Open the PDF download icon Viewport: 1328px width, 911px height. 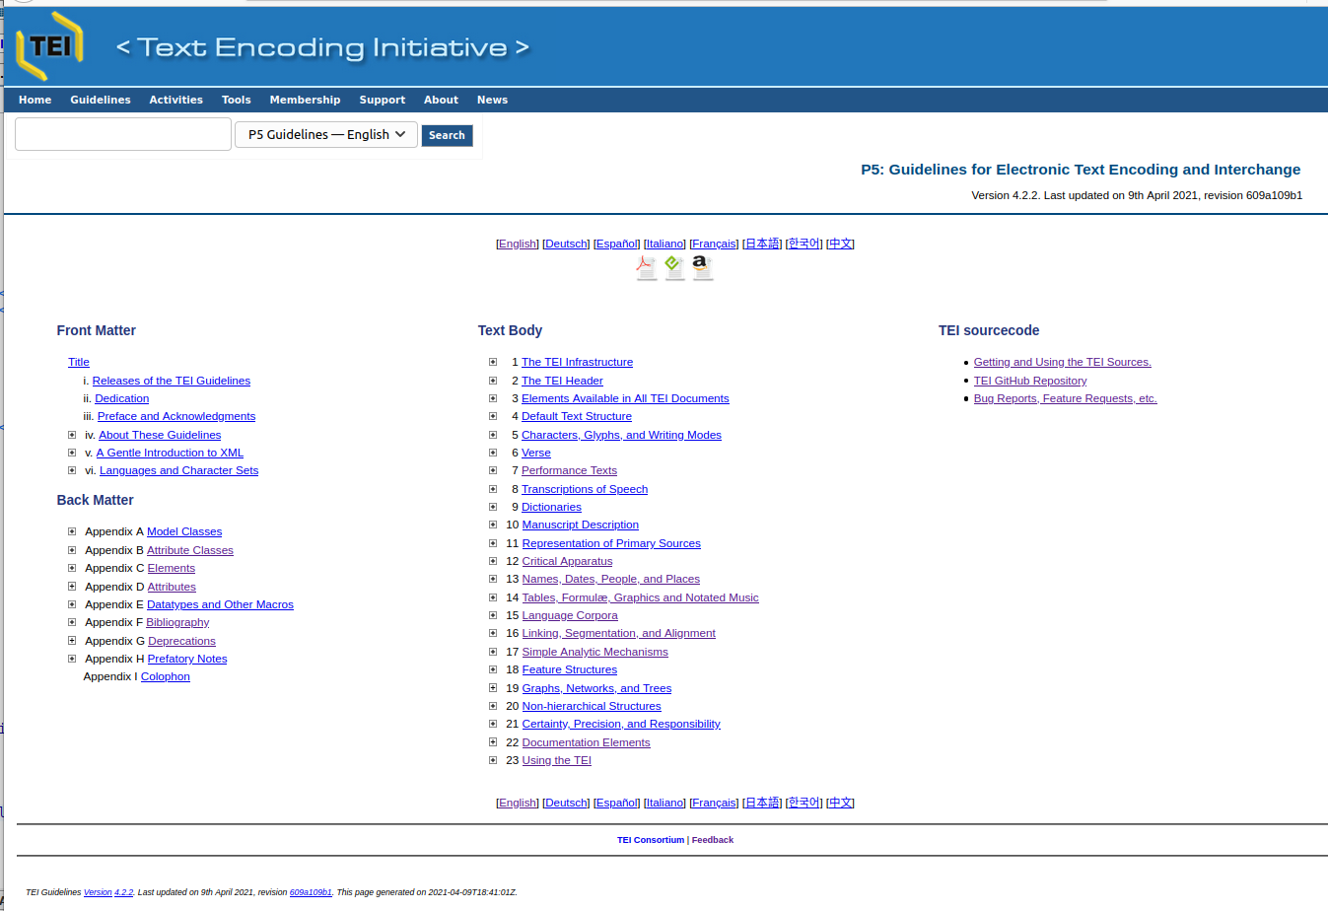(x=646, y=267)
